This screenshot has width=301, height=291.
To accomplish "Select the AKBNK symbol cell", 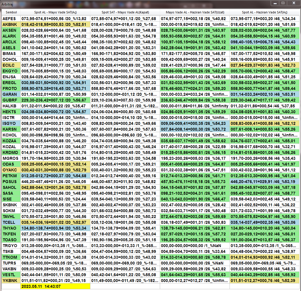I will click(x=11, y=24).
